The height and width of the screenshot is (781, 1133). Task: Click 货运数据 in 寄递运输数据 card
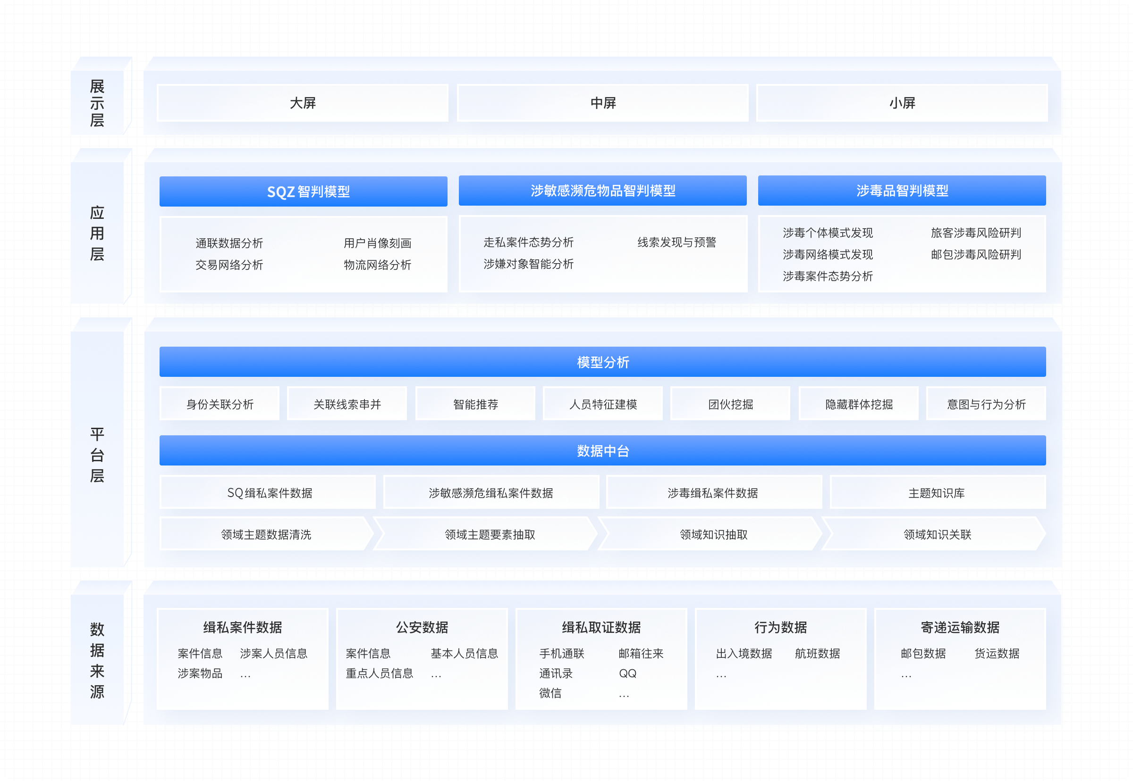[997, 653]
